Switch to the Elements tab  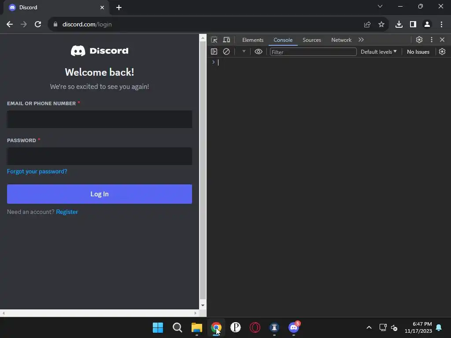(x=253, y=40)
